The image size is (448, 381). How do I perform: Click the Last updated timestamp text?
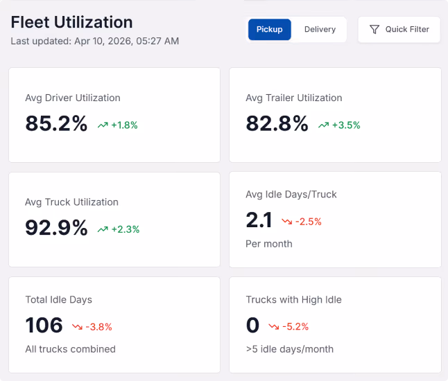click(95, 41)
